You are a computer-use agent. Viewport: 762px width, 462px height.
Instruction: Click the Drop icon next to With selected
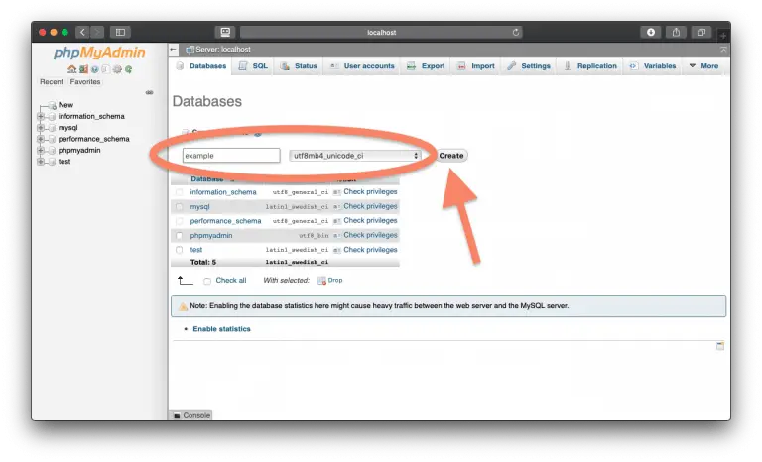pos(321,281)
